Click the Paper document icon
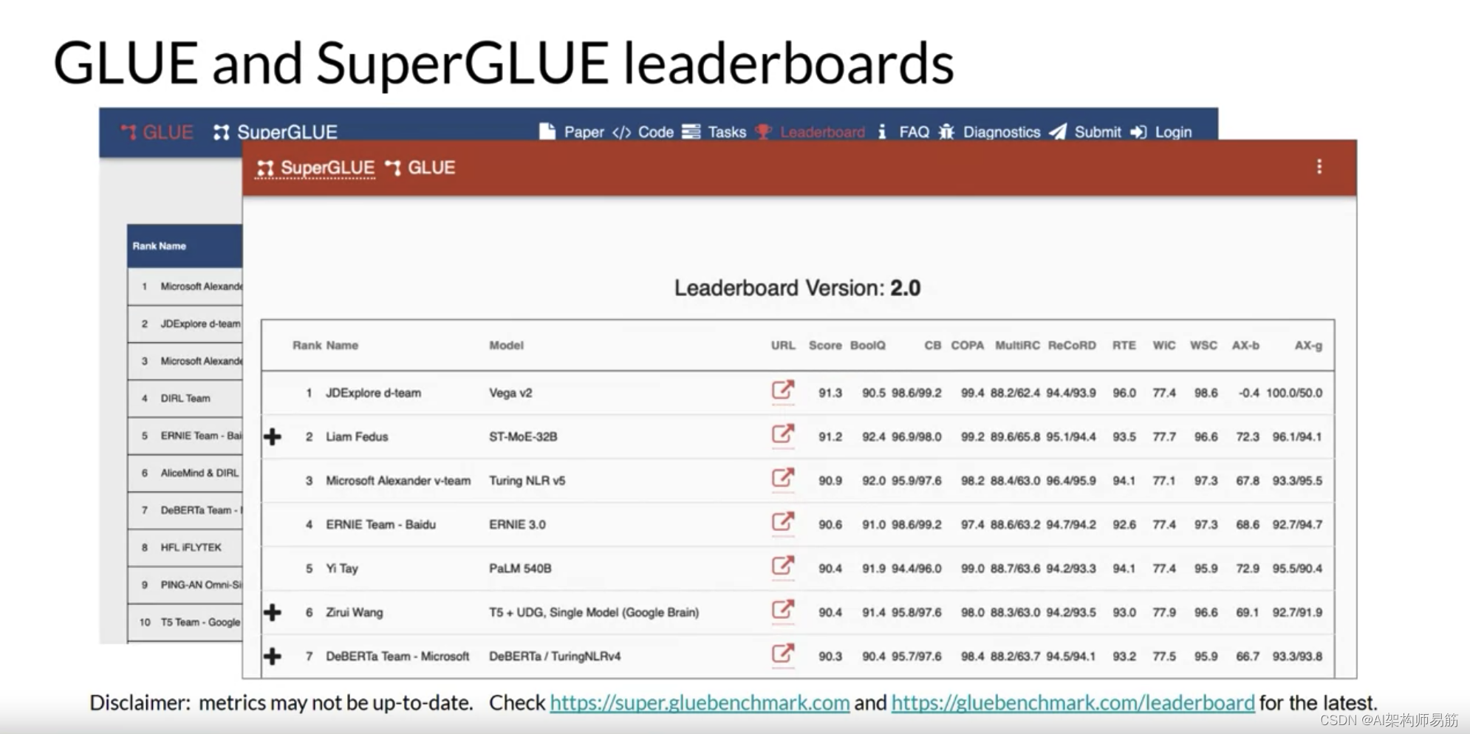The width and height of the screenshot is (1470, 734). coord(547,131)
